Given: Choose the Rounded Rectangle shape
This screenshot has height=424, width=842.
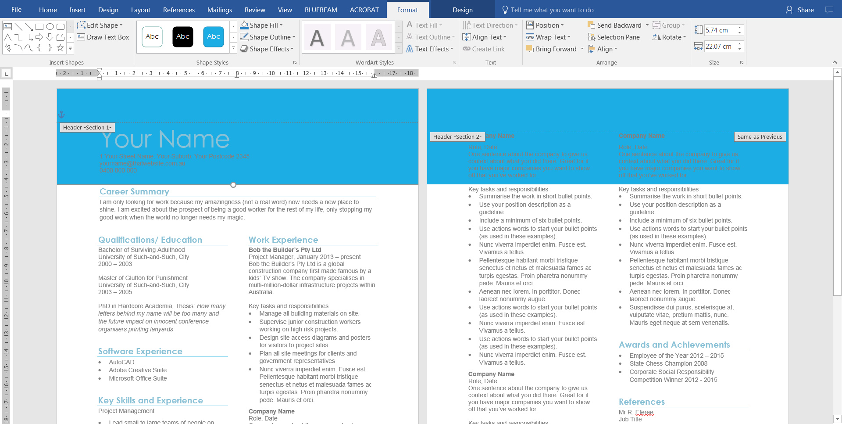Looking at the screenshot, I should [x=61, y=27].
